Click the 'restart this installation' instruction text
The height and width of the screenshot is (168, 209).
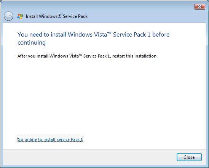click(x=135, y=56)
